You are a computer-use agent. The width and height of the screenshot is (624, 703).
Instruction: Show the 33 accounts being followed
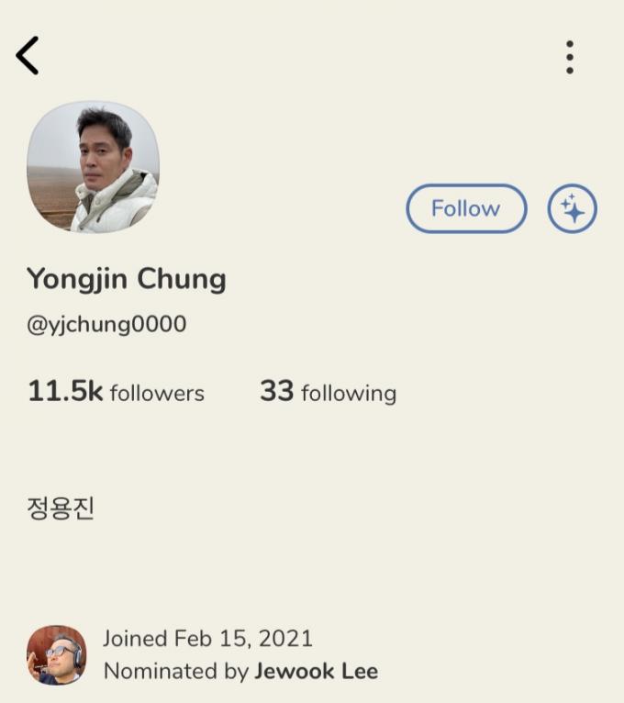[x=328, y=393]
